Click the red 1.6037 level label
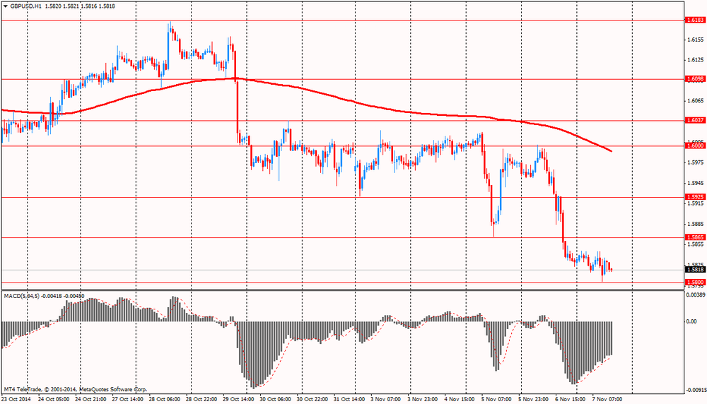This screenshot has height=404, width=707. [695, 120]
